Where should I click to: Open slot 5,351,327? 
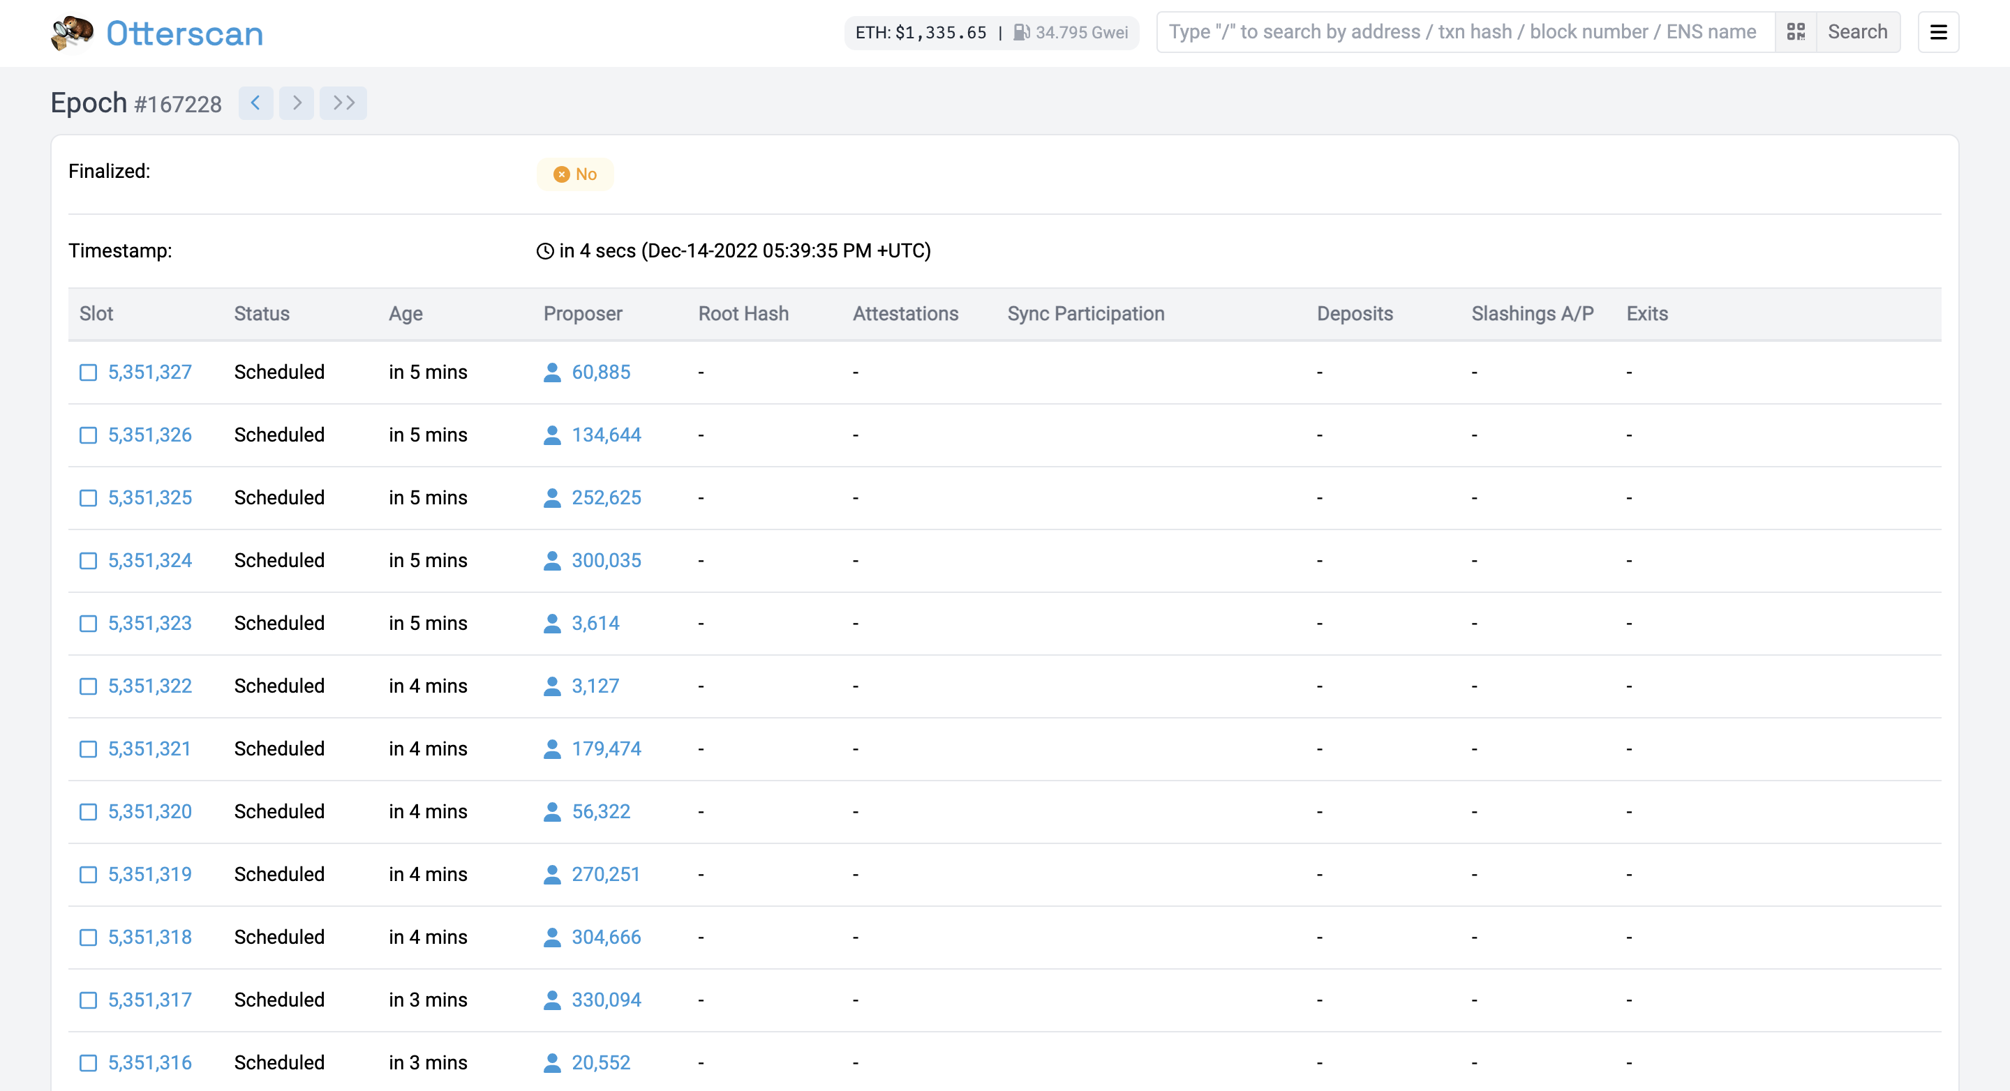tap(150, 372)
